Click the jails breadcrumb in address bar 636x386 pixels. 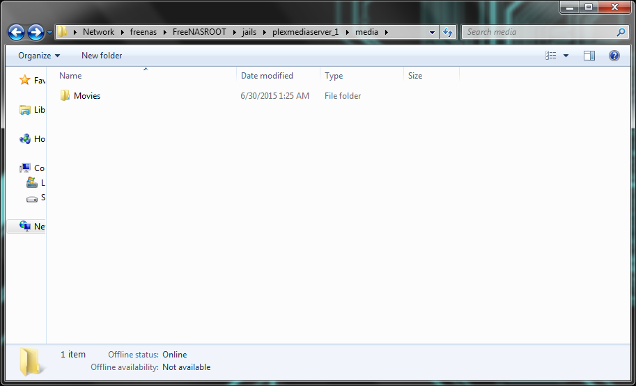(249, 32)
